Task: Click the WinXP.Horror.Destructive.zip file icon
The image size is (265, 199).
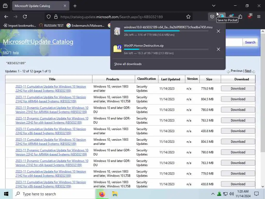Action: tap(117, 49)
